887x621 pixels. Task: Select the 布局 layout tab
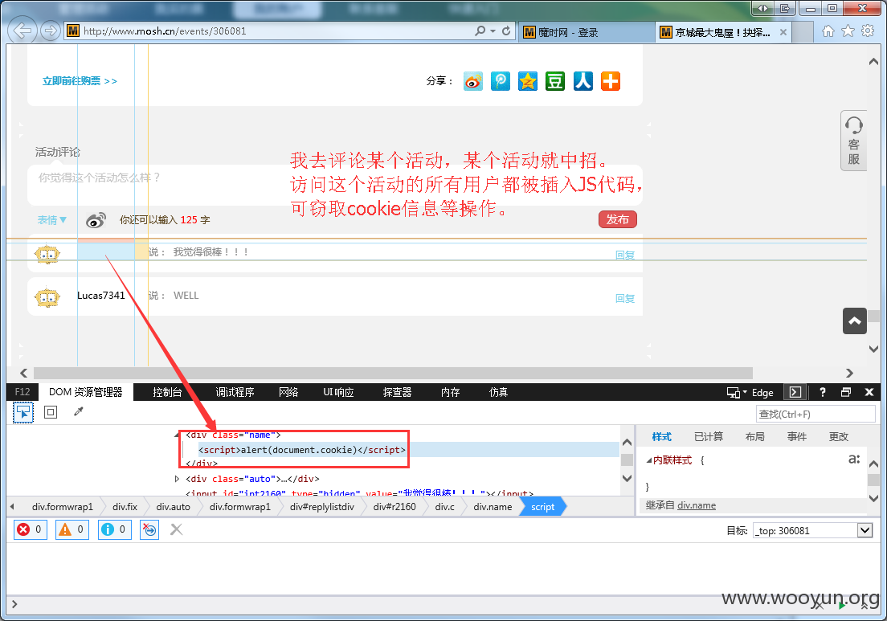(x=754, y=436)
